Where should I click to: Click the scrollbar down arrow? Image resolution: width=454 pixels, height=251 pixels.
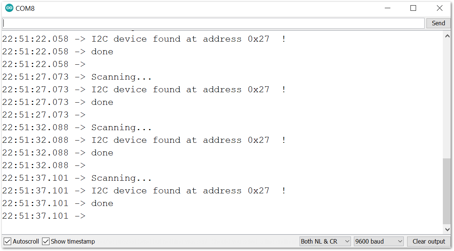click(447, 229)
